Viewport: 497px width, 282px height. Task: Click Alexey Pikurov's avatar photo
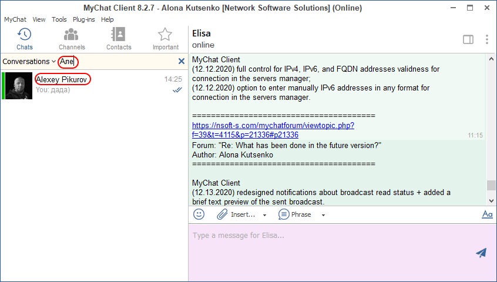coord(19,86)
